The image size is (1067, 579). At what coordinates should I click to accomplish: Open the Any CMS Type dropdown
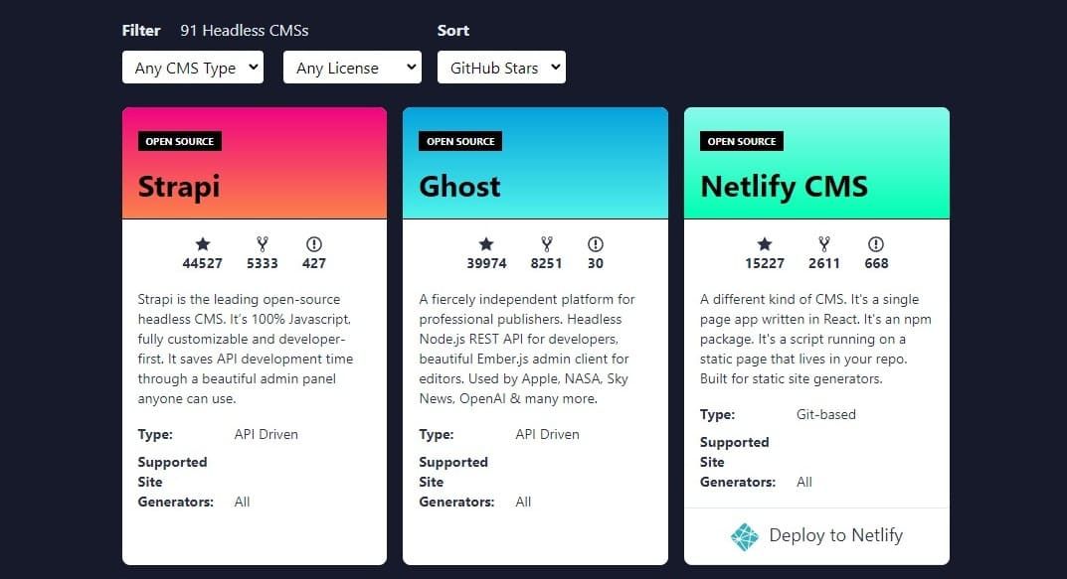192,67
